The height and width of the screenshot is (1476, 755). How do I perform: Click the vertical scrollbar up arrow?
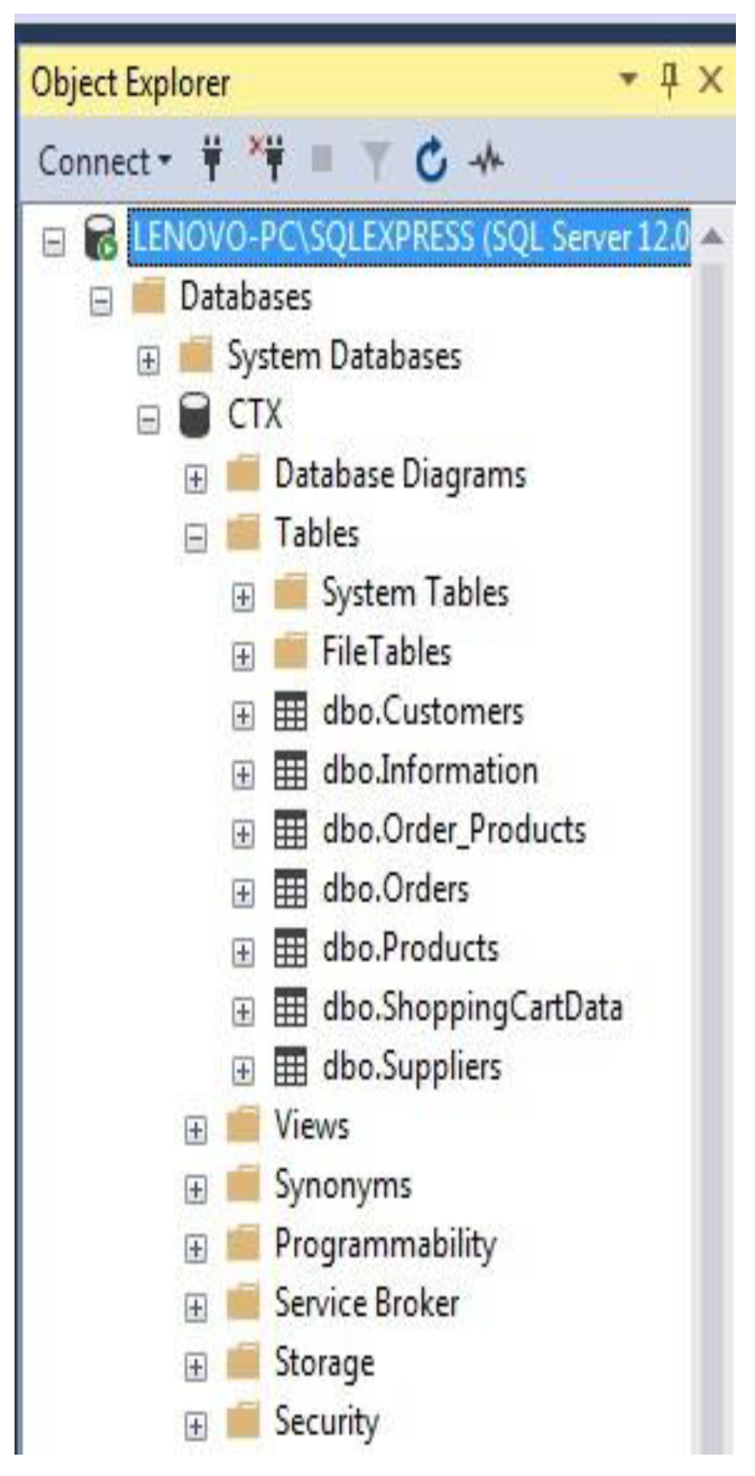point(712,236)
